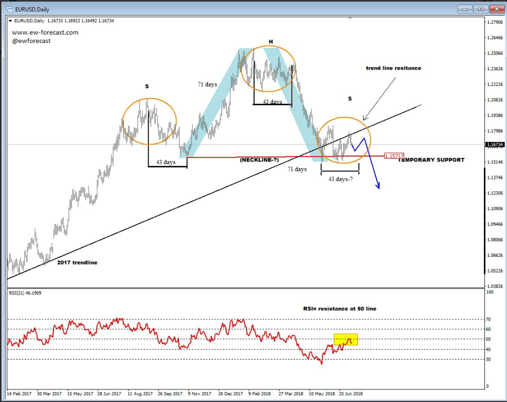Screen dimensions: 507x402
Task: Select the yellow RSI highlight rectangle
Action: [x=345, y=339]
